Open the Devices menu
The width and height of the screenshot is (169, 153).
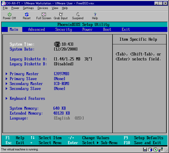43,8
